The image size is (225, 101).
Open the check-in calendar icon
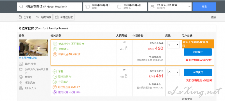87,6
